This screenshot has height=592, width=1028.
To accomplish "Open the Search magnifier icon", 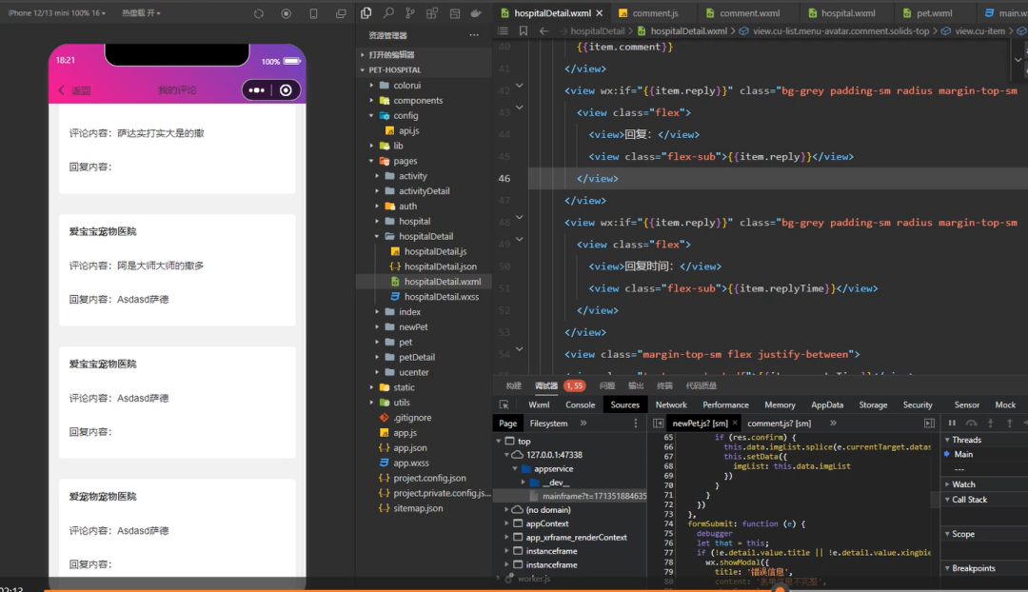I will coord(388,12).
